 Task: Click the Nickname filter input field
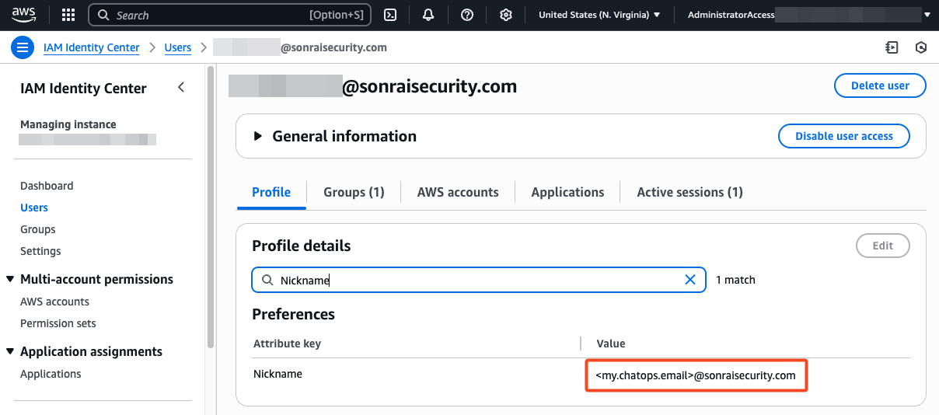tap(478, 280)
